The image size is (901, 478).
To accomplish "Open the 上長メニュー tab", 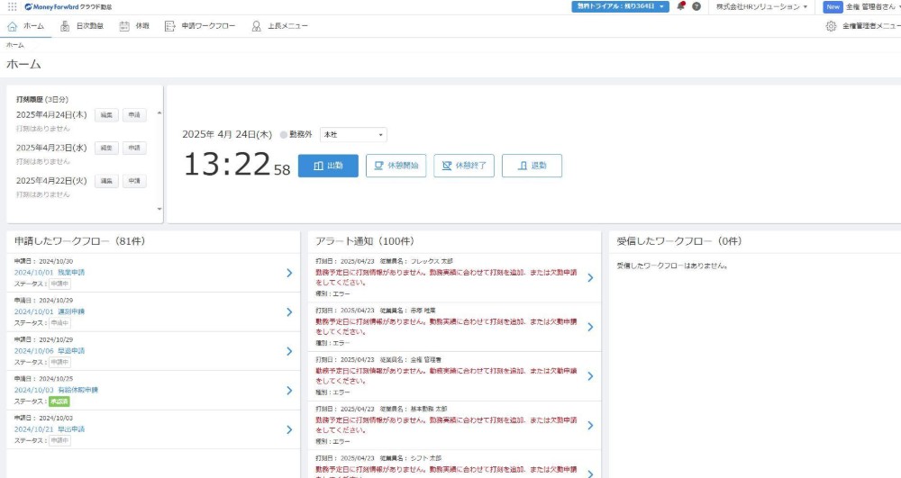I will point(279,26).
